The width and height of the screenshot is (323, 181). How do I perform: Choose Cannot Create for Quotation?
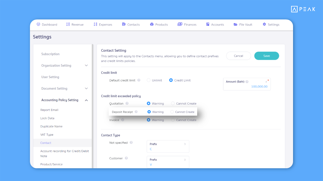click(x=173, y=104)
